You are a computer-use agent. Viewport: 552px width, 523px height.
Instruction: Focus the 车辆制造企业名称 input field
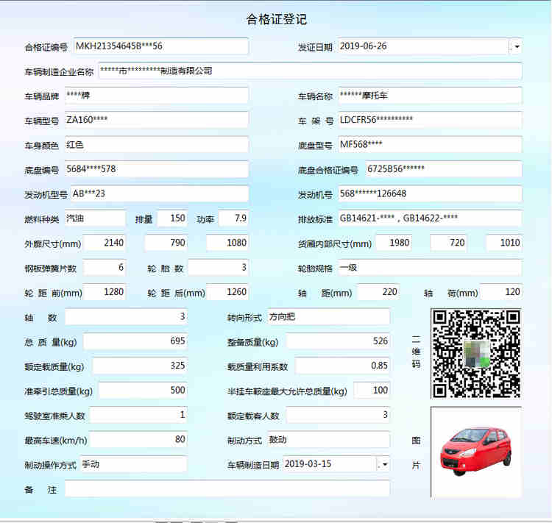click(x=310, y=71)
